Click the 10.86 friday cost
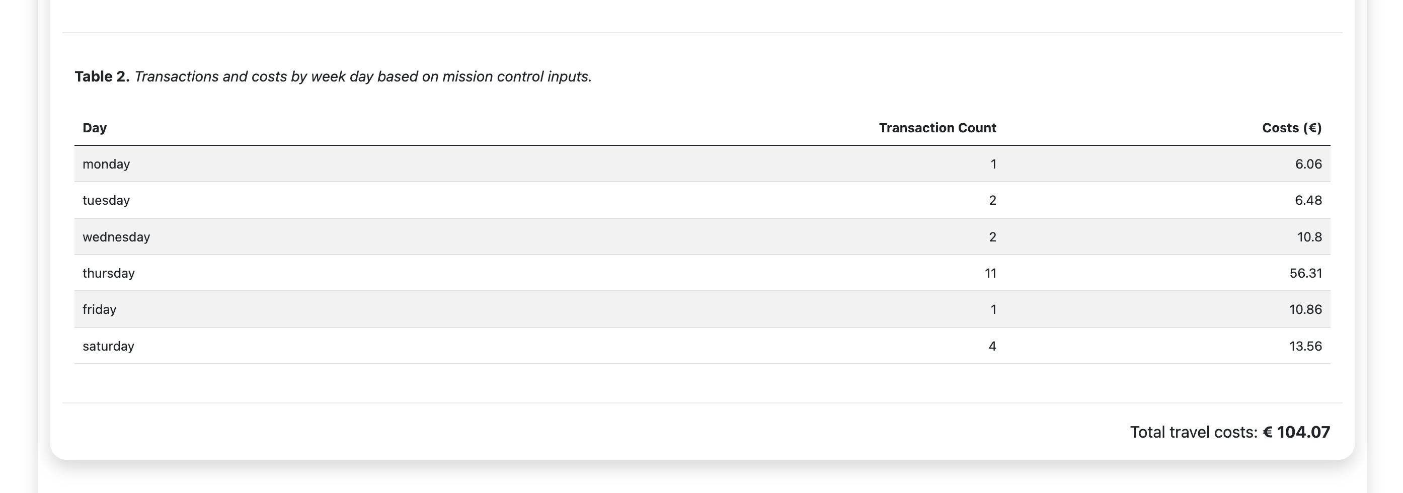The height and width of the screenshot is (493, 1403). coord(1305,309)
